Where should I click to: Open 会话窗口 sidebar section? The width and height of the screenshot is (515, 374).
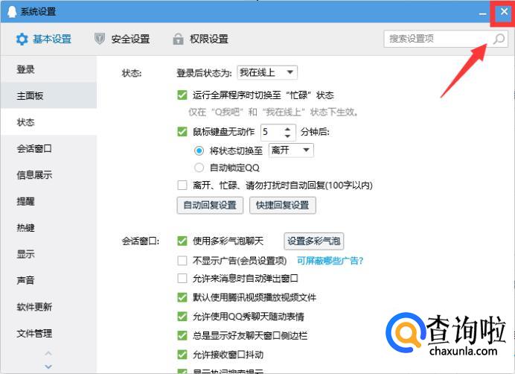click(48, 148)
